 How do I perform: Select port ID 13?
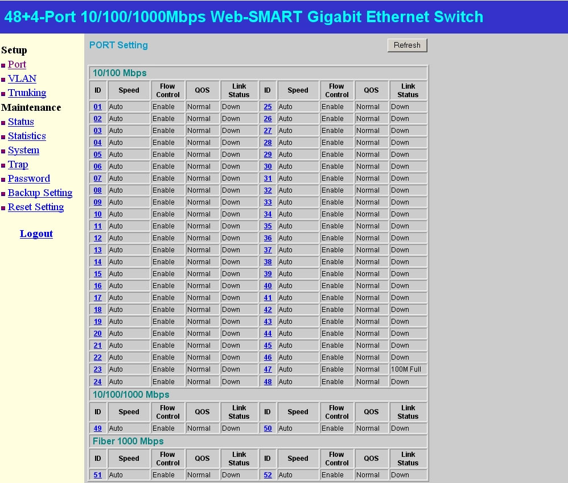point(98,250)
